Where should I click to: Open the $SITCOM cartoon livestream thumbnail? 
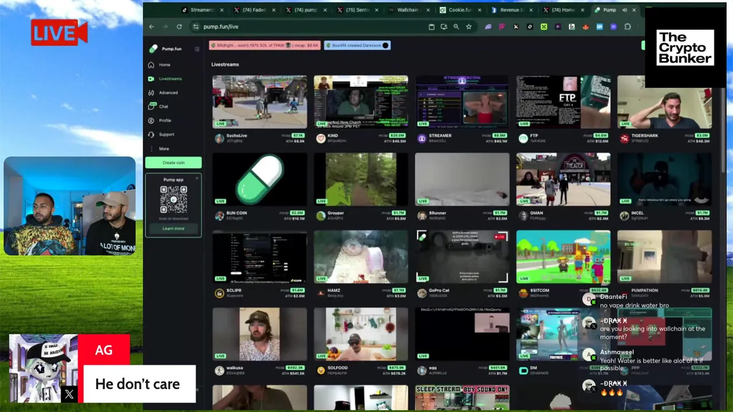563,257
